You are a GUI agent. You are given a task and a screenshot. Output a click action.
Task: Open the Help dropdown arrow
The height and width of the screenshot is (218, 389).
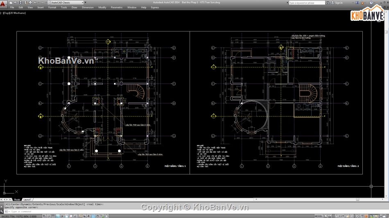(375, 3)
